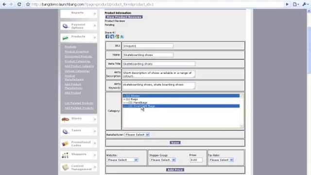Viewport: 311px width, 175px height.
Task: Share the product on Facebook
Action: coord(107,36)
